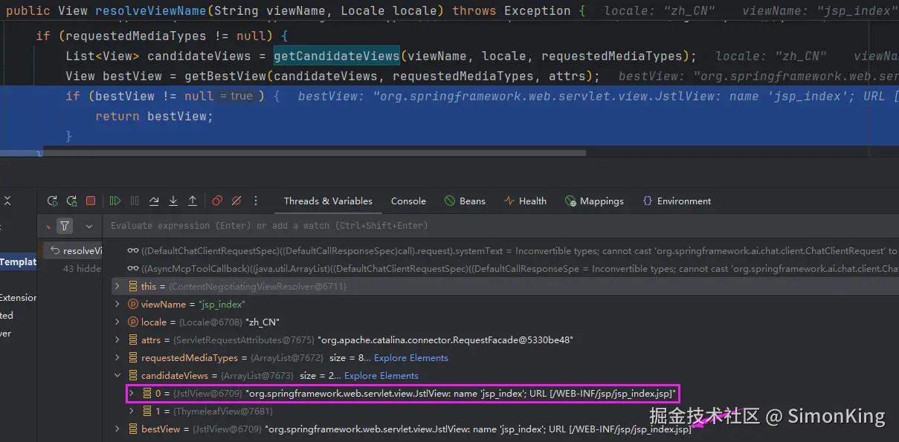Open the thread selector dropdown chevron

point(89,226)
